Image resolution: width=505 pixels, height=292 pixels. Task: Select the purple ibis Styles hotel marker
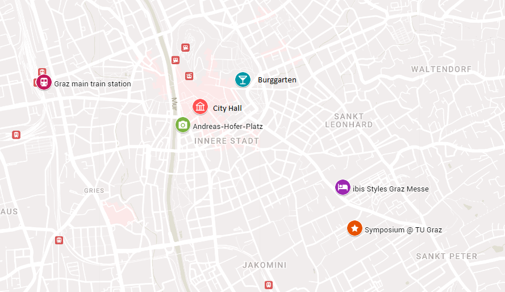(x=343, y=187)
